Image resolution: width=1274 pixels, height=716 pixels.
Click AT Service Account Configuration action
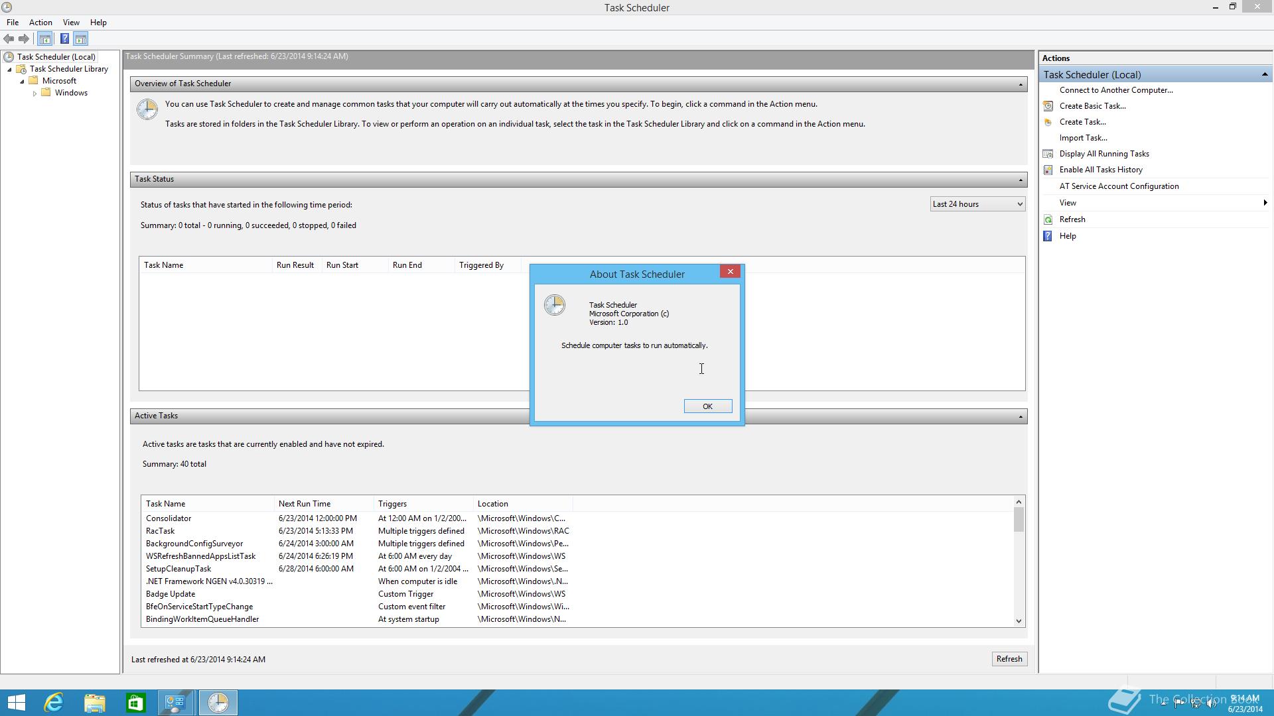pos(1119,186)
